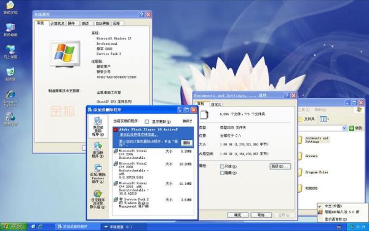Click the help question mark in Documents and Settings 属性
369x231 pixels.
click(287, 95)
